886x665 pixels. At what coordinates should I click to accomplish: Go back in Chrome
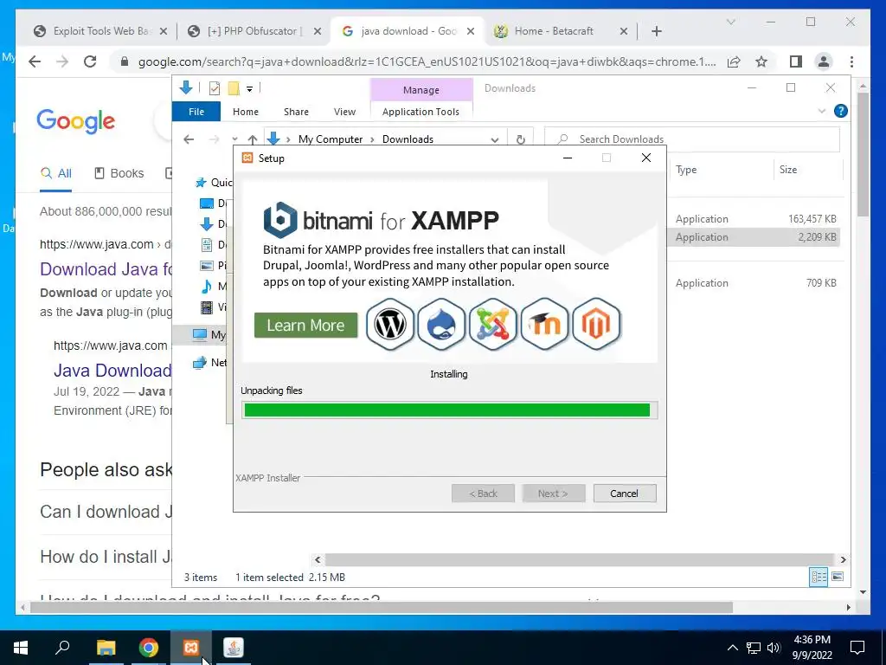[x=35, y=61]
